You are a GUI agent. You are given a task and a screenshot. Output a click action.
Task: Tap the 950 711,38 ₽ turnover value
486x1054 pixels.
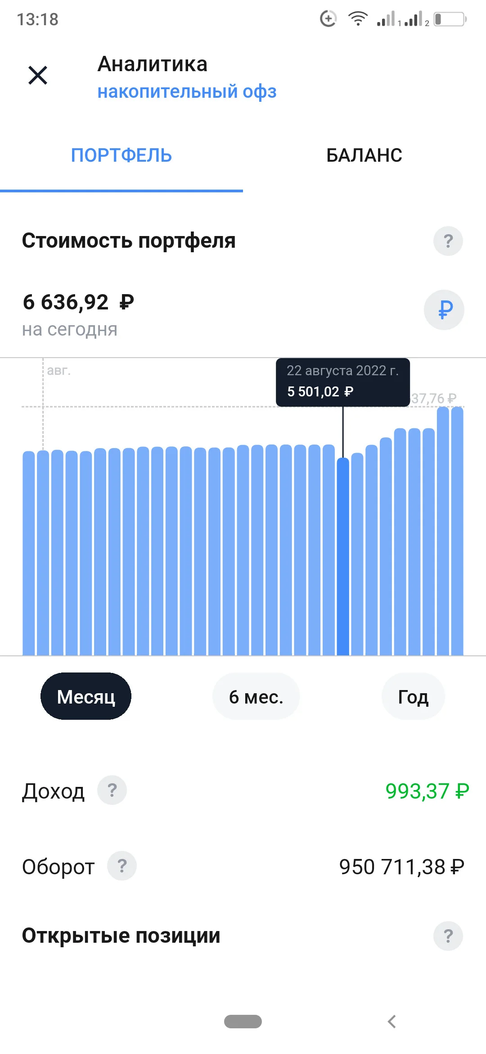click(402, 867)
